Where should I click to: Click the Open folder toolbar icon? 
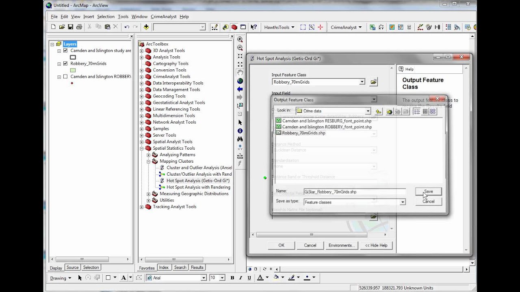pyautogui.click(x=62, y=27)
